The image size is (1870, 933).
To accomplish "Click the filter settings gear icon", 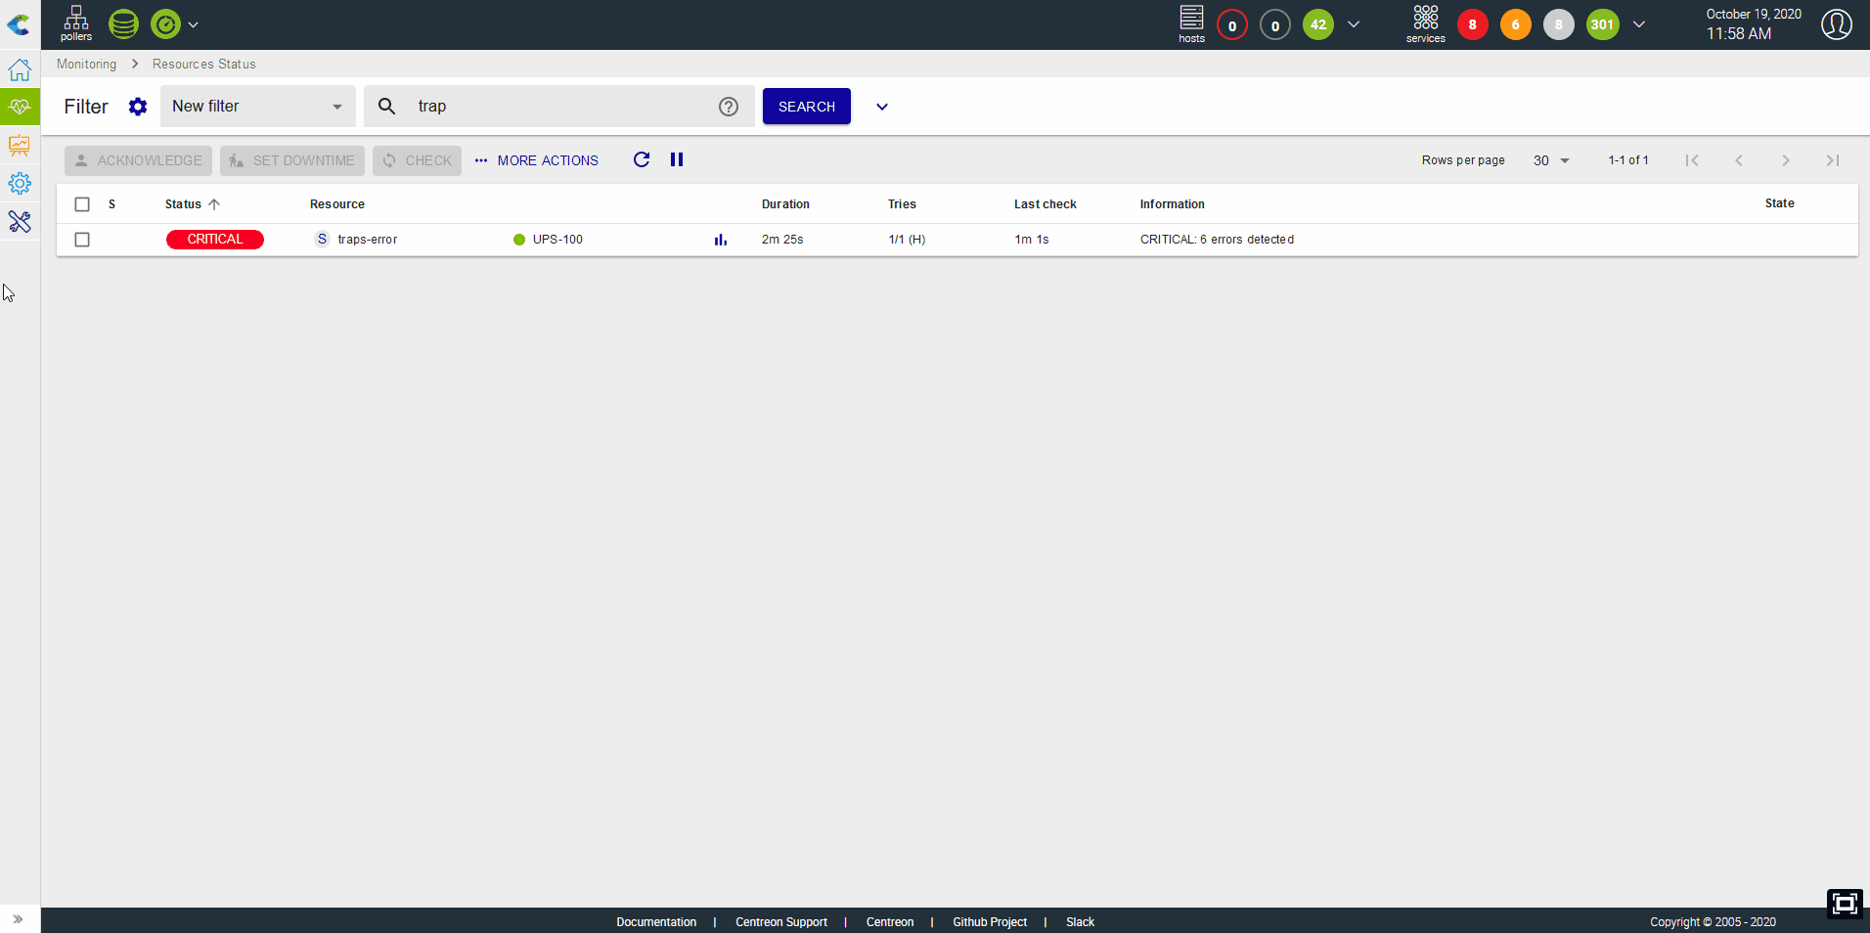I will click(138, 107).
